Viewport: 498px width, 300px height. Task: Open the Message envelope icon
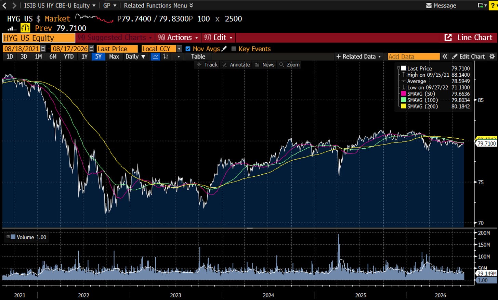[x=429, y=5]
